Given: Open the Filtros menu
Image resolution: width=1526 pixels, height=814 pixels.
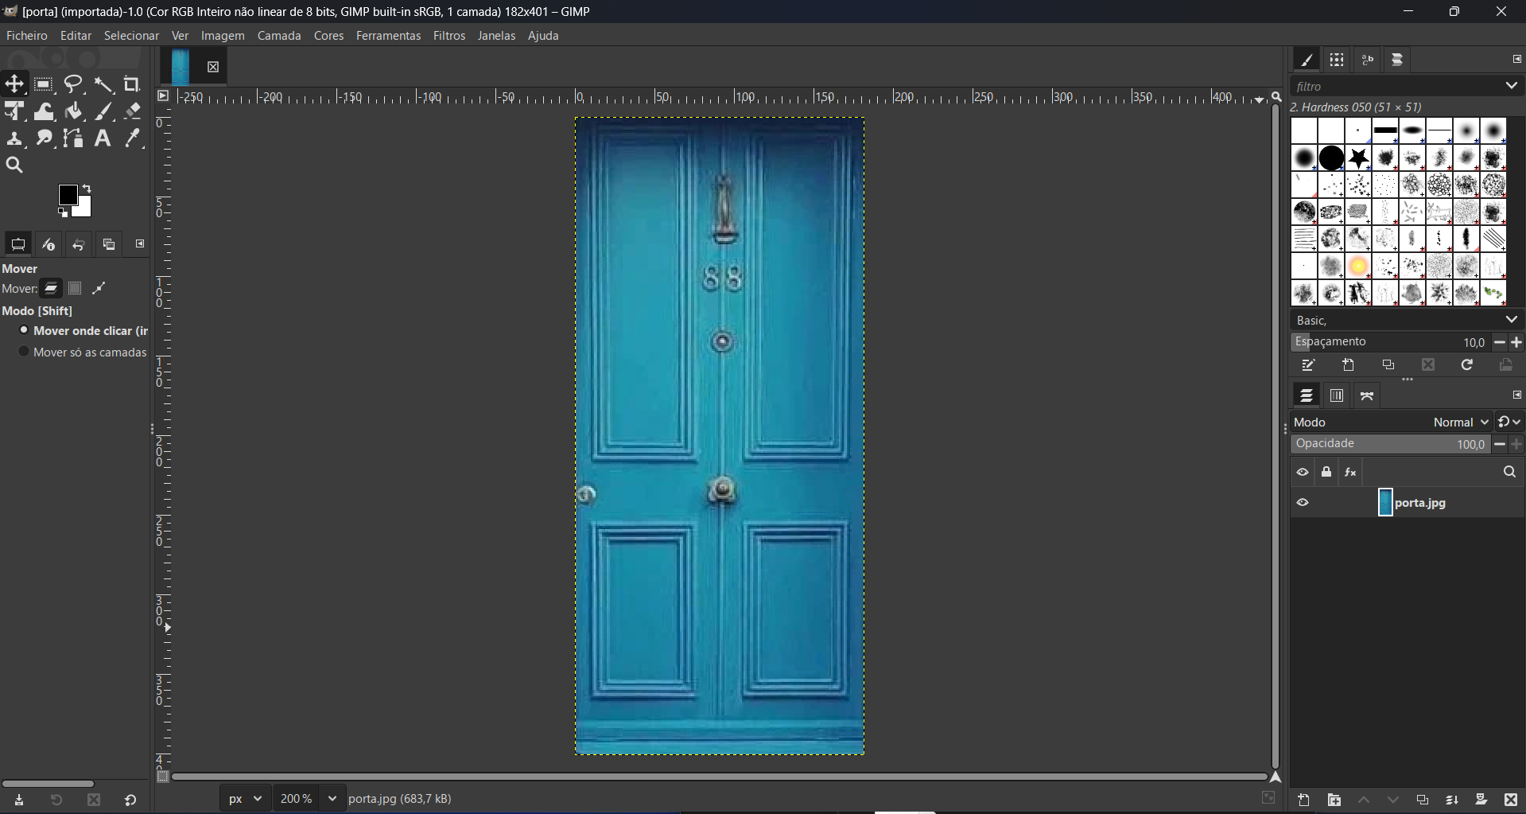Looking at the screenshot, I should (449, 36).
